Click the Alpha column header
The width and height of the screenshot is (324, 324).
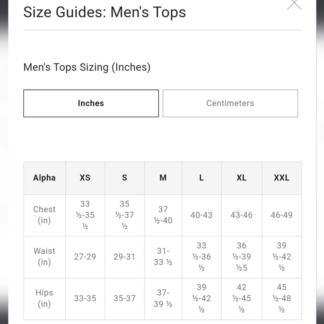44,178
